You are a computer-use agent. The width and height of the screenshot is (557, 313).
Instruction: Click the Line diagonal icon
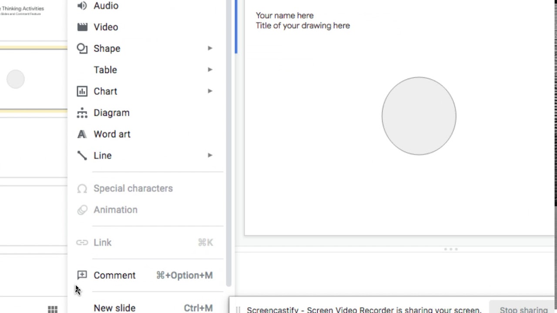pyautogui.click(x=82, y=155)
